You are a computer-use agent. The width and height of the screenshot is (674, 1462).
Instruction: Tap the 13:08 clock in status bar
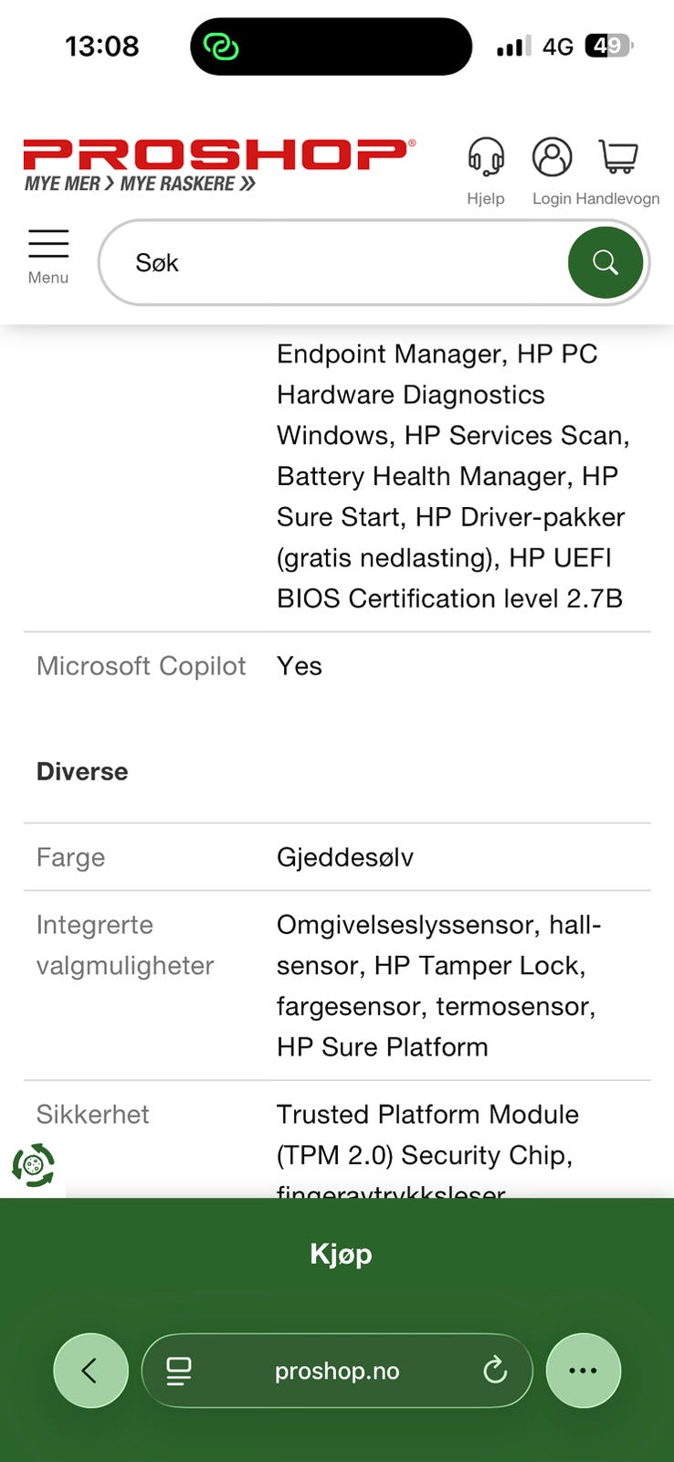(x=102, y=46)
